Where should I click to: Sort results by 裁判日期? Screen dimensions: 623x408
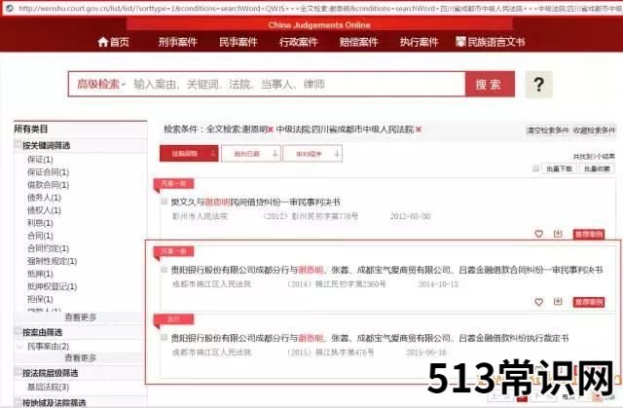tap(241, 153)
